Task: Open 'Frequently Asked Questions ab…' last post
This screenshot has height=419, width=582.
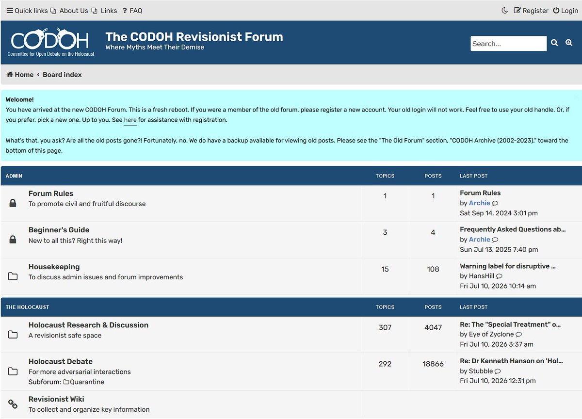Action: (513, 229)
